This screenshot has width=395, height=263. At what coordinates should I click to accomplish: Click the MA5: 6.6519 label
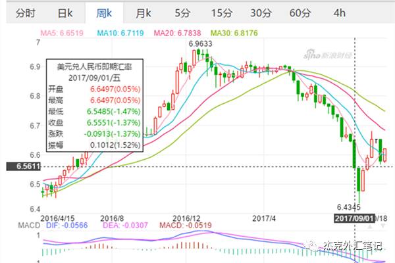[x=62, y=33]
